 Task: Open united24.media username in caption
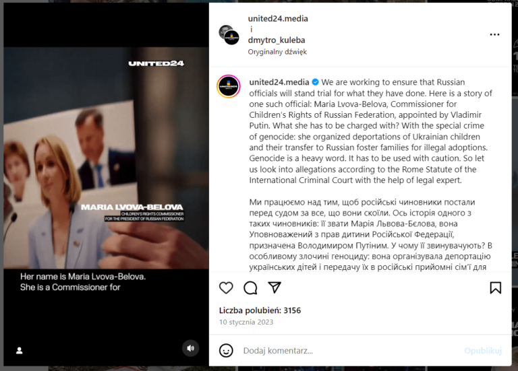coord(279,82)
